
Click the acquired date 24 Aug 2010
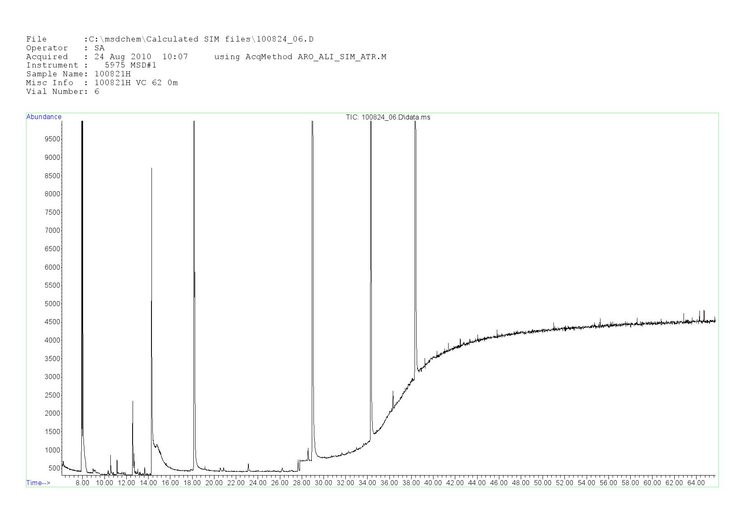(123, 57)
